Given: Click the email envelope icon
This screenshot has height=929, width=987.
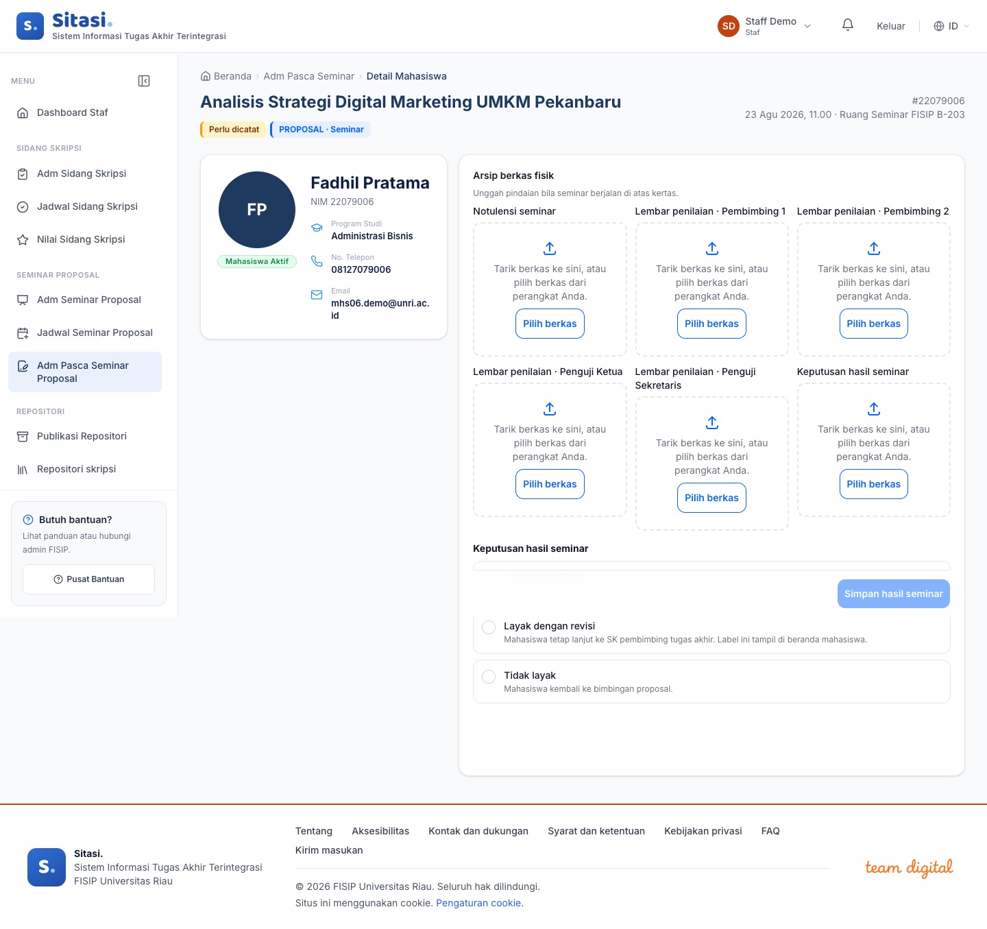Looking at the screenshot, I should tap(317, 295).
